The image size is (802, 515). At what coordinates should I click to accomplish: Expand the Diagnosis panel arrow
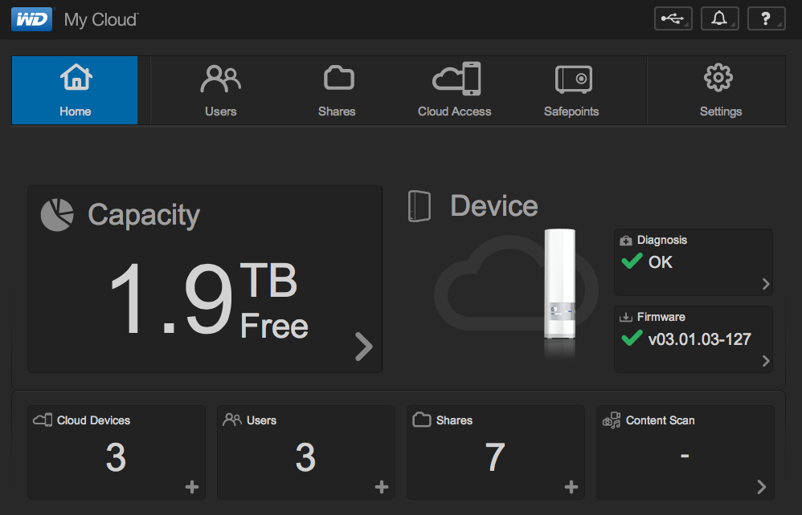(766, 284)
